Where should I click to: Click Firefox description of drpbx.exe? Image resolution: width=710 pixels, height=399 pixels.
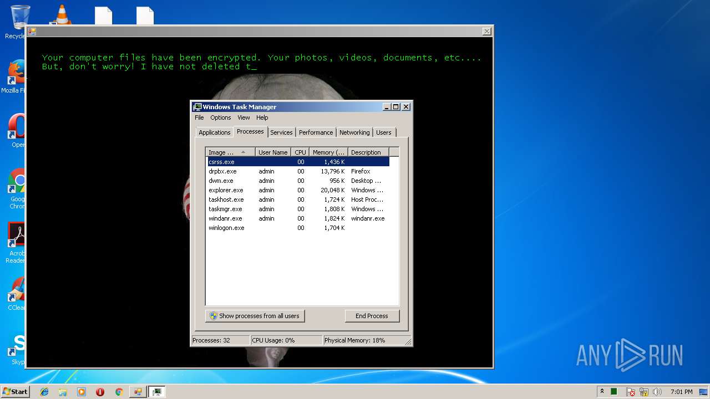click(x=361, y=171)
